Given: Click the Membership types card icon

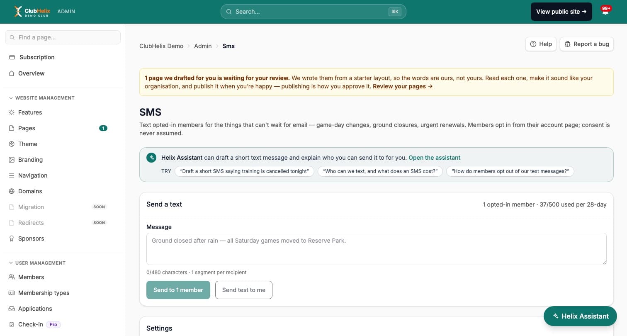Looking at the screenshot, I should (x=12, y=293).
